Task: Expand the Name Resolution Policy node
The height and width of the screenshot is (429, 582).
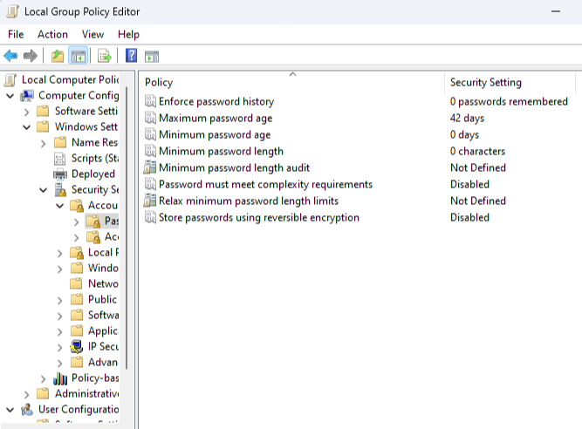Action: pyautogui.click(x=44, y=143)
